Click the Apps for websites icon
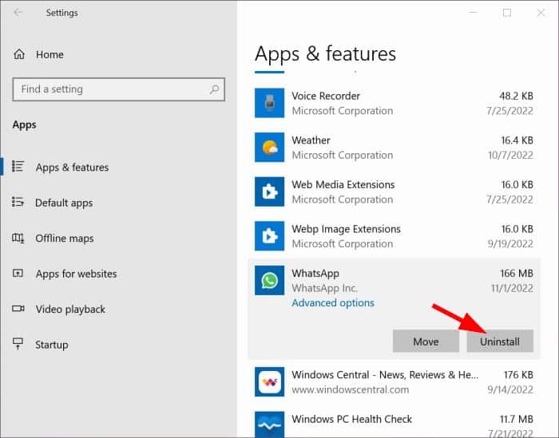 (18, 273)
